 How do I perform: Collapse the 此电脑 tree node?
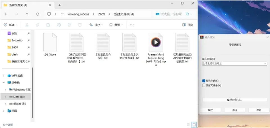tap(4, 82)
